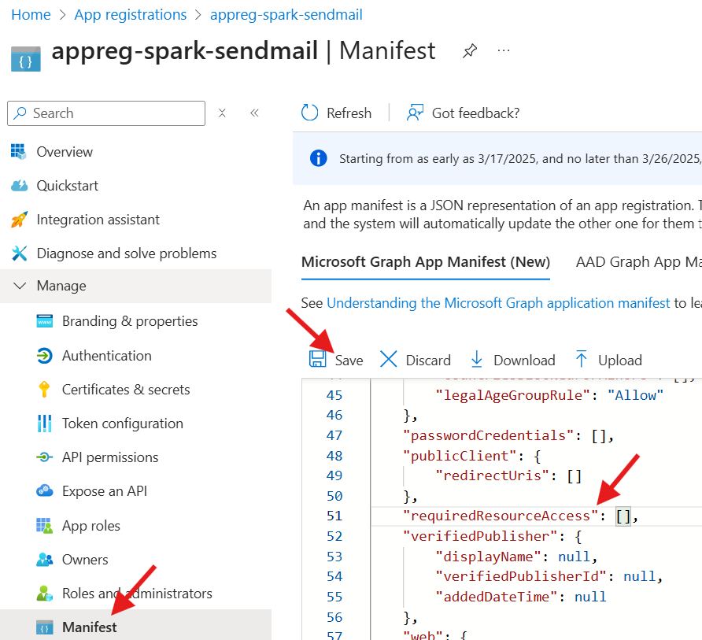Open the more options ellipsis
Viewport: 702px width, 640px height.
504,51
